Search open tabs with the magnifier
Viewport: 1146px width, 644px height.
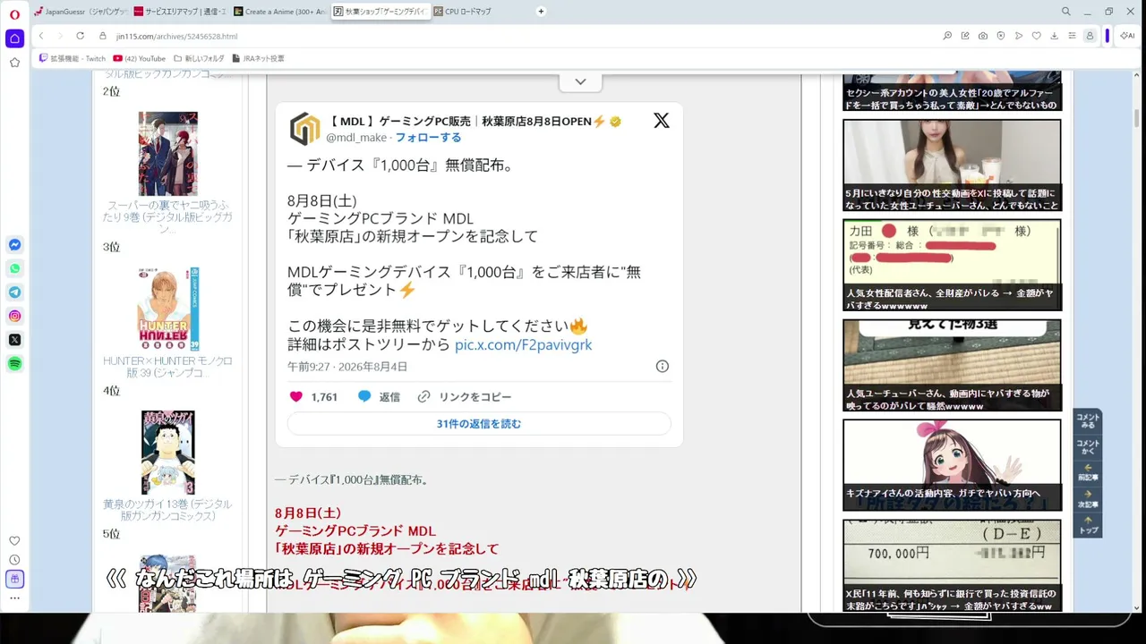[x=1066, y=12]
